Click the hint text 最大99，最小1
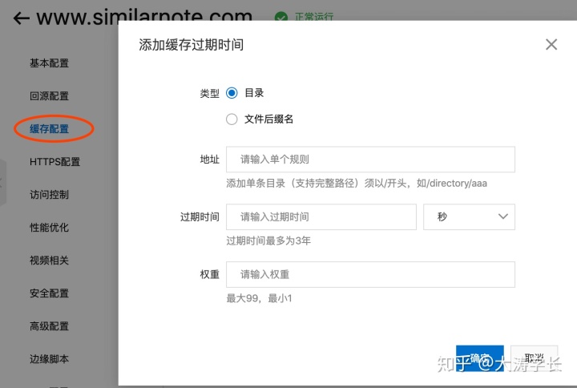 pos(259,298)
